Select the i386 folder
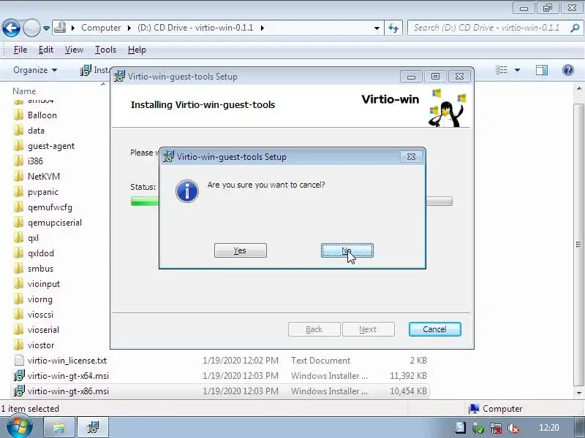585x438 pixels. (x=35, y=161)
